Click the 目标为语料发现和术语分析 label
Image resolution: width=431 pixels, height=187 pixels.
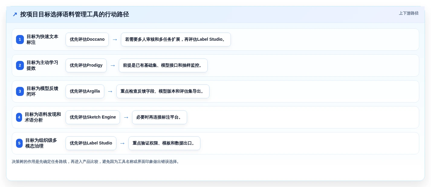pos(43,117)
